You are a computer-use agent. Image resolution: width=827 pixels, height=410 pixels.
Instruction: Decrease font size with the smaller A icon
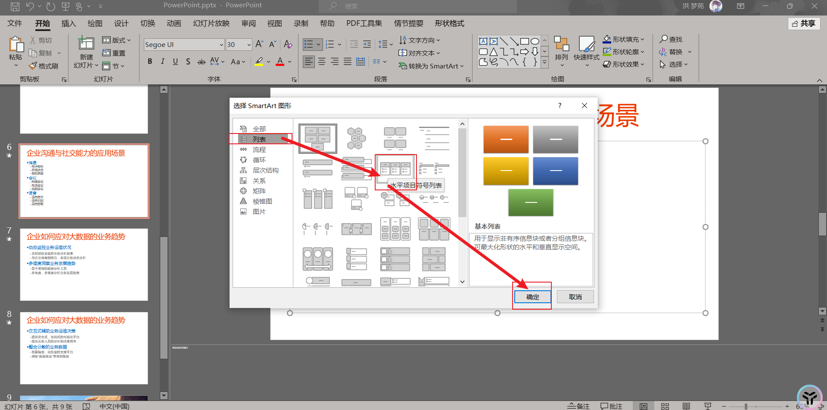[x=273, y=44]
